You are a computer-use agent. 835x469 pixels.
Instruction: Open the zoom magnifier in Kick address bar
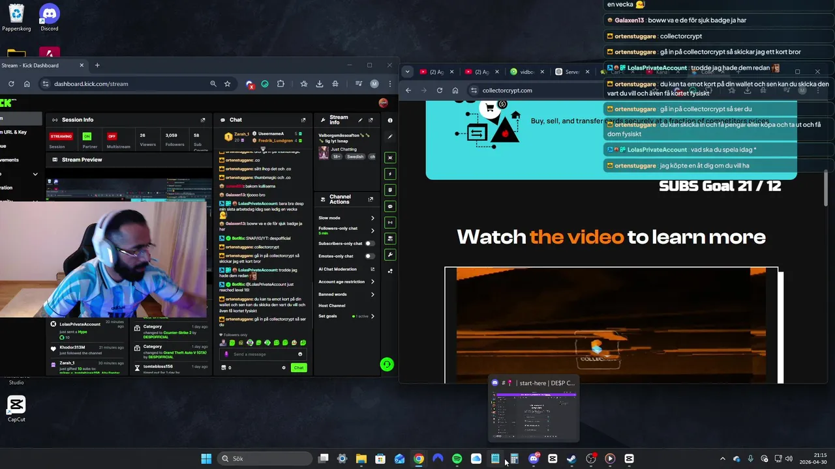(213, 83)
